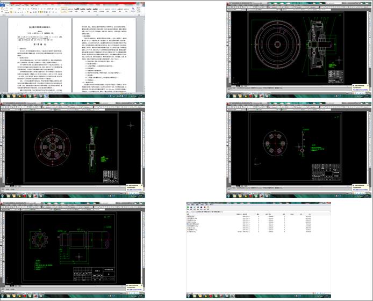Click the 7-Zip address path field

[260, 212]
